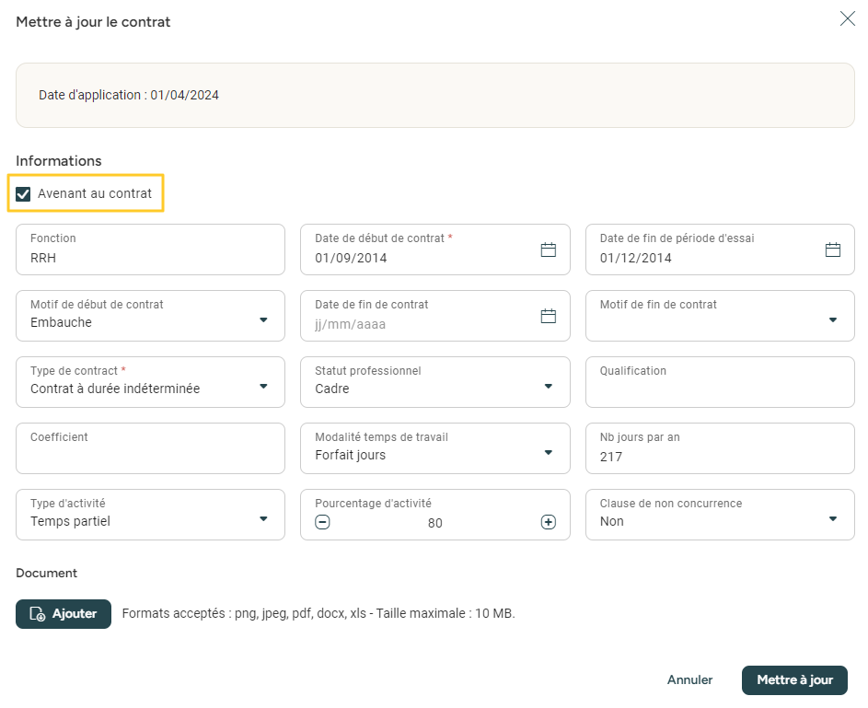Decrease Pourcentage d'activité with minus icon
Viewport: 868px width, 708px height.
tap(322, 522)
